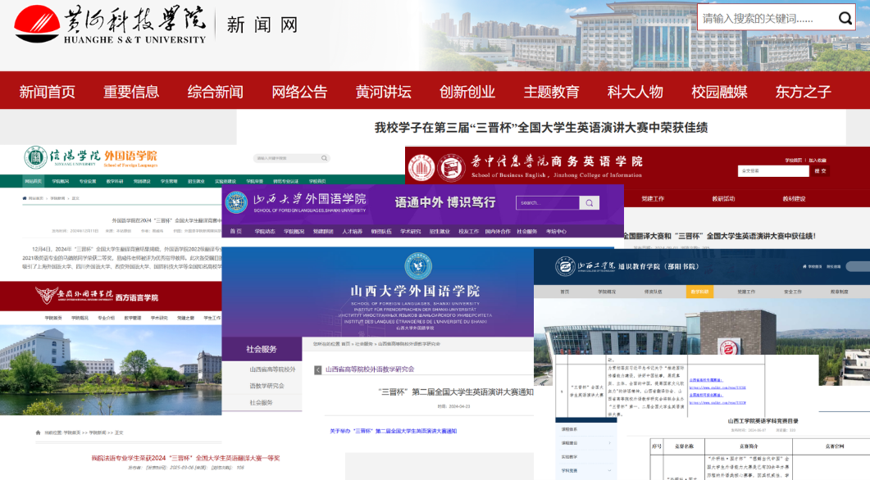Click the home breadcrumb icon under Xinyang navbar
Image resolution: width=870 pixels, height=480 pixels.
point(25,198)
